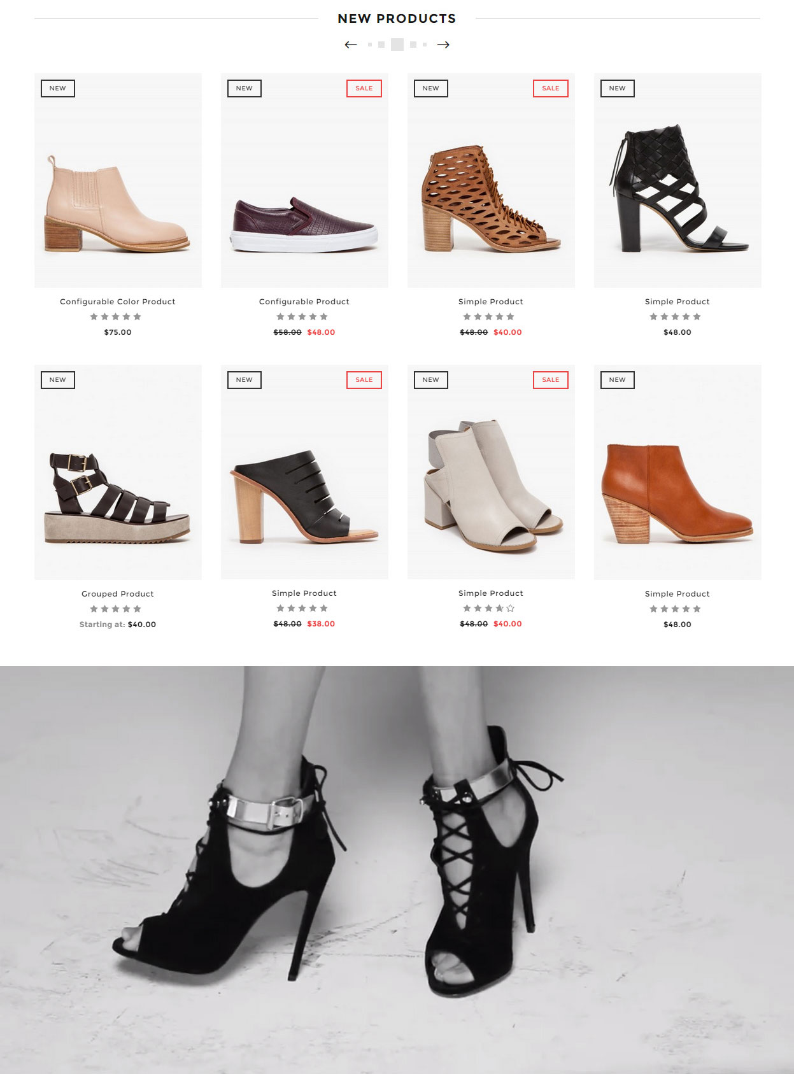Click the $75.00 price of pink boot

point(118,332)
